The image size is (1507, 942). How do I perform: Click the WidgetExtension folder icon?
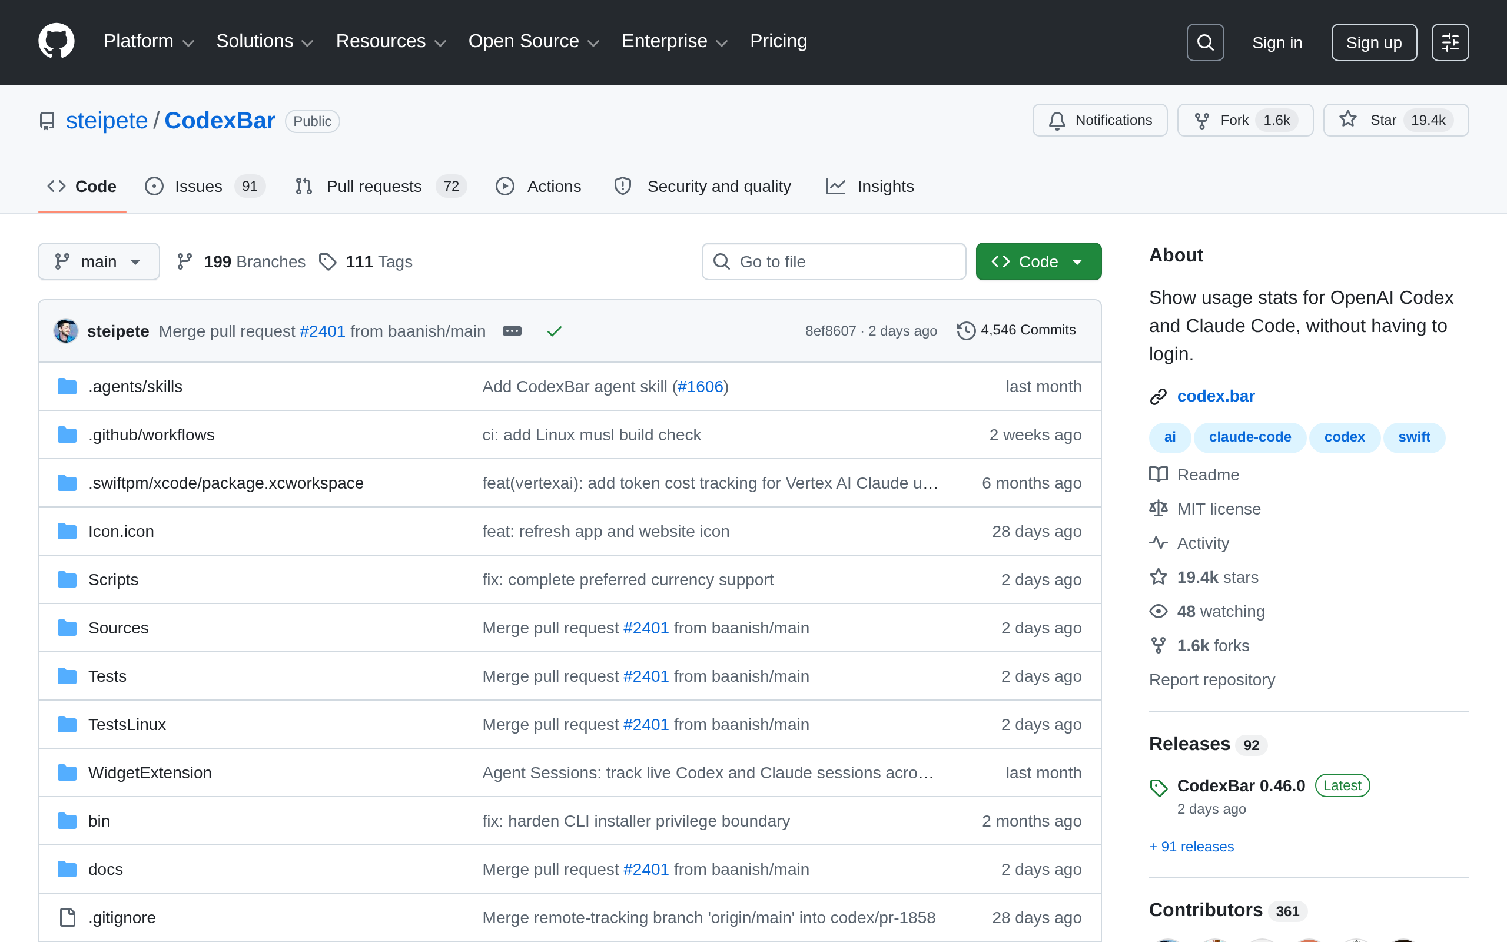pos(67,772)
